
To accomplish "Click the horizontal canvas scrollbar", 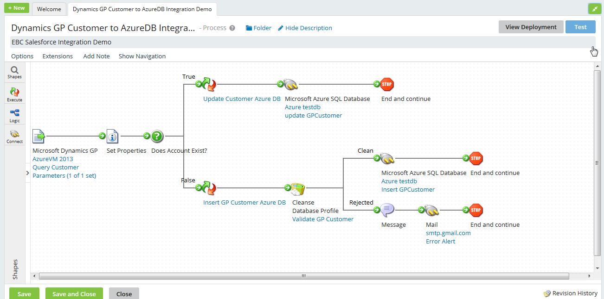I will 304,276.
